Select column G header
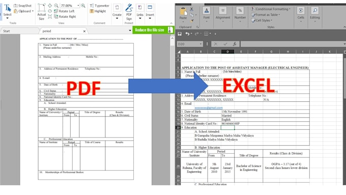 point(271,51)
